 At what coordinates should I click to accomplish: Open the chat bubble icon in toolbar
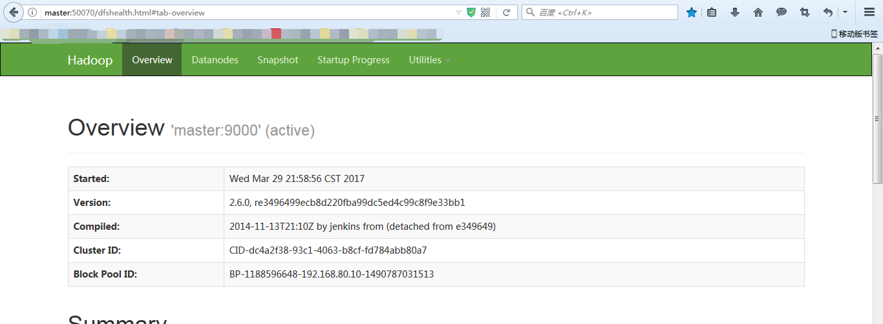(782, 12)
